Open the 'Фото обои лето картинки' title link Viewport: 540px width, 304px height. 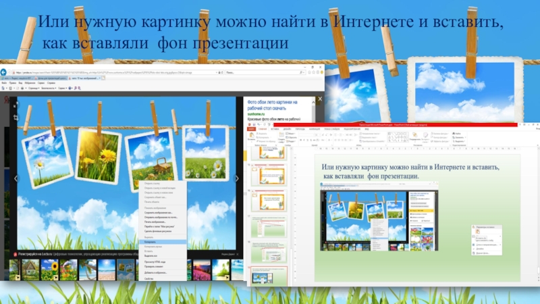click(x=272, y=105)
